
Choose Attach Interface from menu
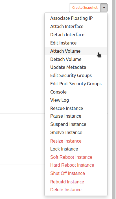(76, 26)
